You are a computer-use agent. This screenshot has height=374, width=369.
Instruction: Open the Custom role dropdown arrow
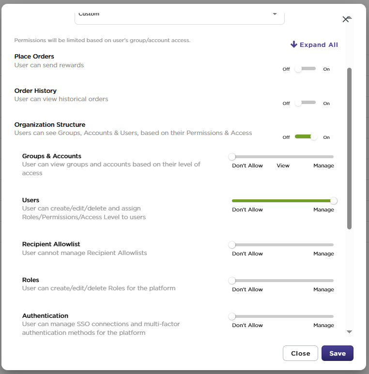click(x=275, y=14)
